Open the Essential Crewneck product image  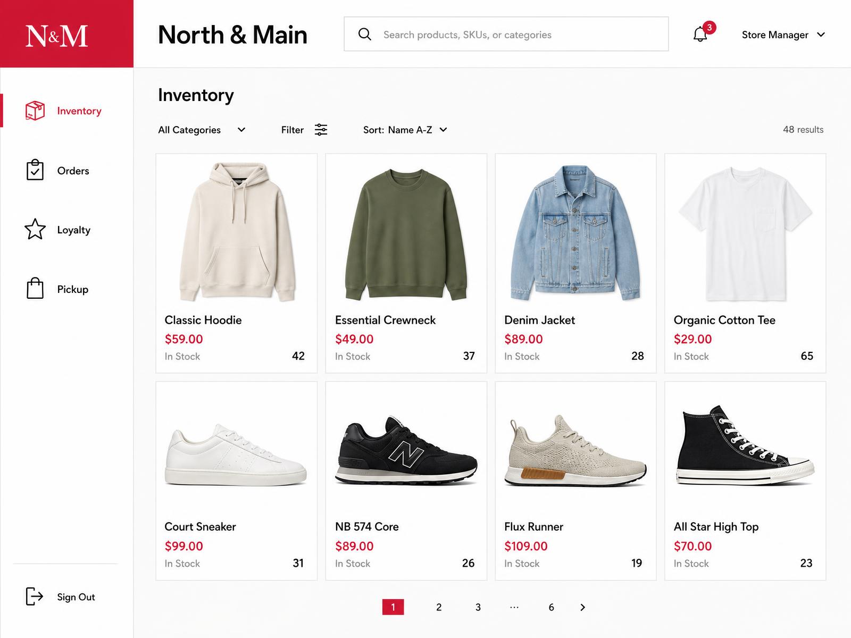[x=406, y=234]
